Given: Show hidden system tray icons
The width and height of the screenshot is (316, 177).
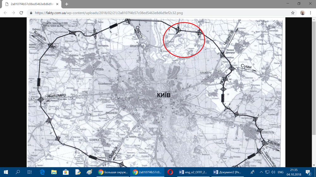Looking at the screenshot, I should (262, 172).
